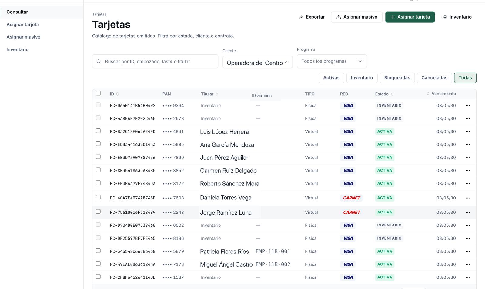Click the ID column sort arrows
Image resolution: width=485 pixels, height=289 pixels.
coord(117,94)
